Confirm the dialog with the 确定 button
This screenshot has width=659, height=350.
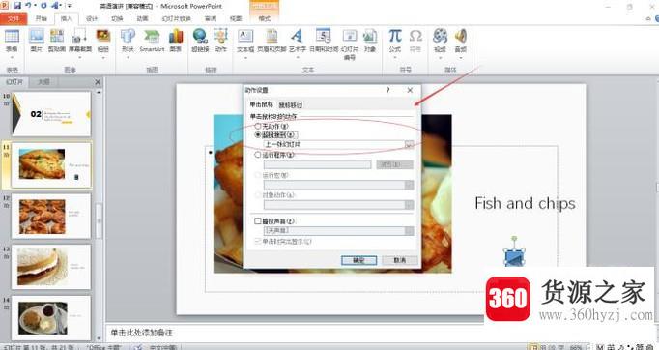[x=358, y=260]
